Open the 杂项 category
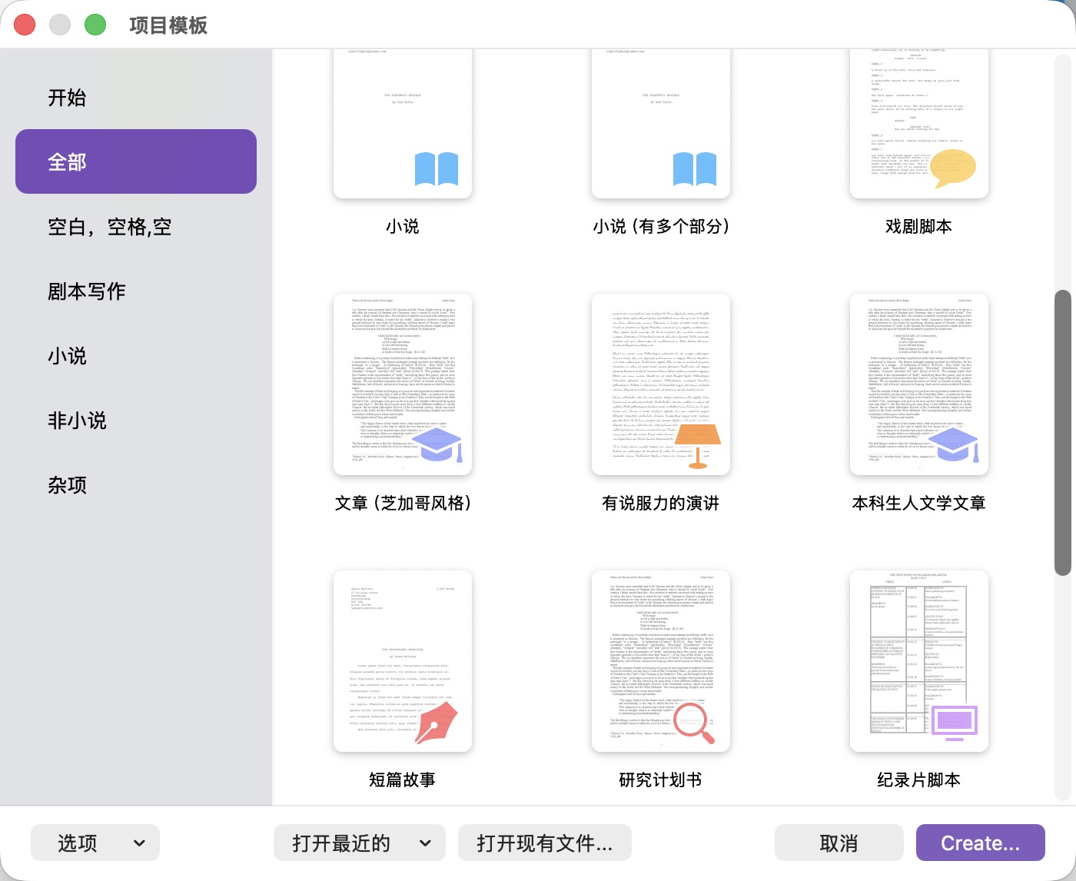The image size is (1076, 881). point(68,485)
